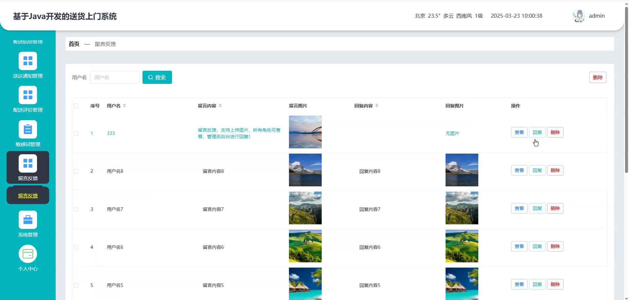Click 查看 for user 333
The width and height of the screenshot is (629, 300).
[519, 132]
